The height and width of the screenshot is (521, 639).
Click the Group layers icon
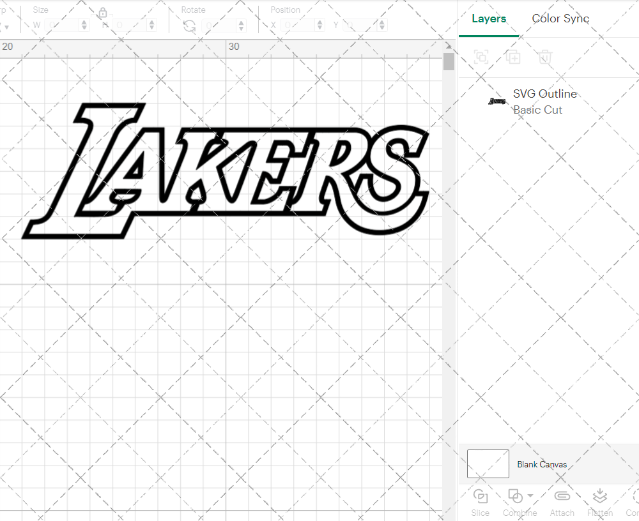pos(481,57)
